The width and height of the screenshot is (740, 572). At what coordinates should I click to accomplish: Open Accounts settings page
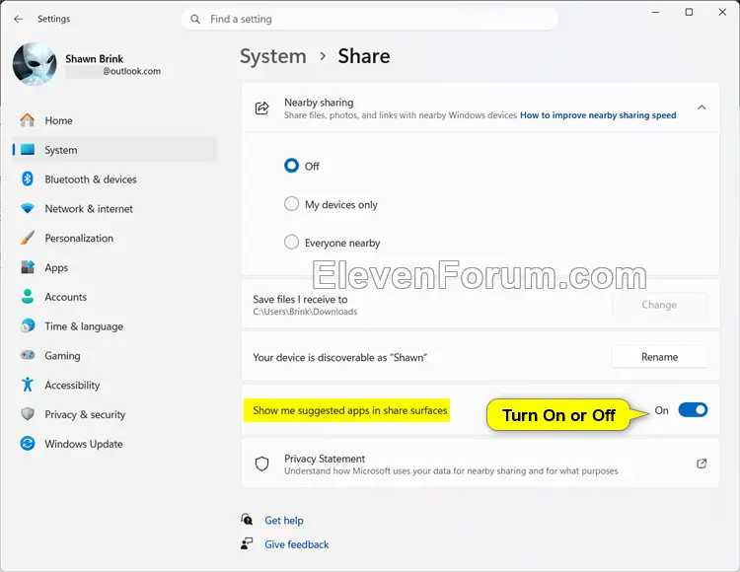click(114, 297)
